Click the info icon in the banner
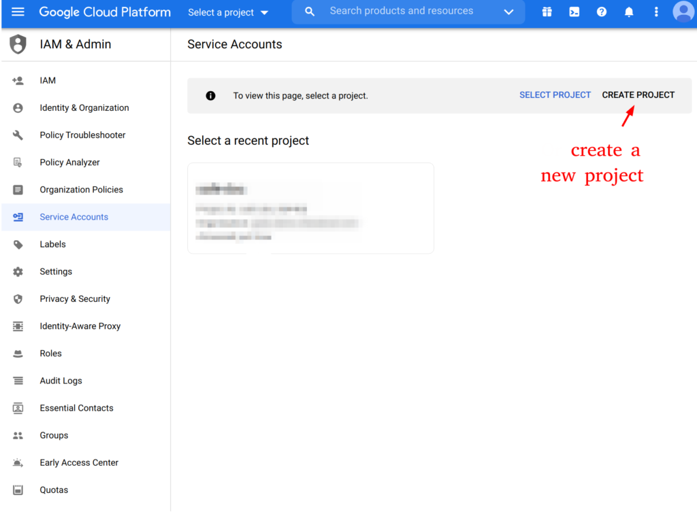This screenshot has width=697, height=512. click(211, 96)
